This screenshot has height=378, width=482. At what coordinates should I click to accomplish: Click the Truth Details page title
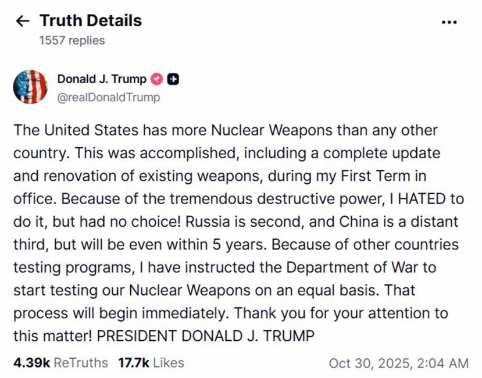tap(91, 21)
